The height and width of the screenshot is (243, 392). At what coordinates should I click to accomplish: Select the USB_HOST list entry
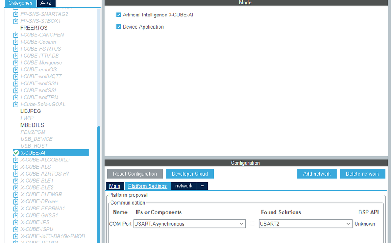(x=34, y=146)
